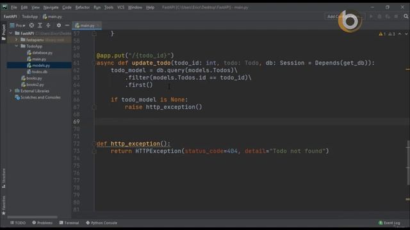Click the yellow warning count indicator
The width and height of the screenshot is (410, 230).
click(x=382, y=34)
